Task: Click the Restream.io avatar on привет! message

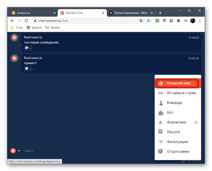Action: (14, 58)
